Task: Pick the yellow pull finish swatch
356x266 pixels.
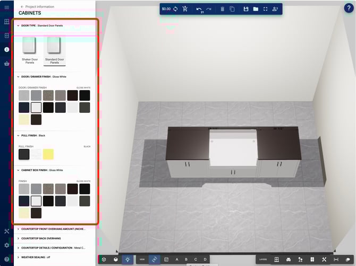Action: (48, 154)
